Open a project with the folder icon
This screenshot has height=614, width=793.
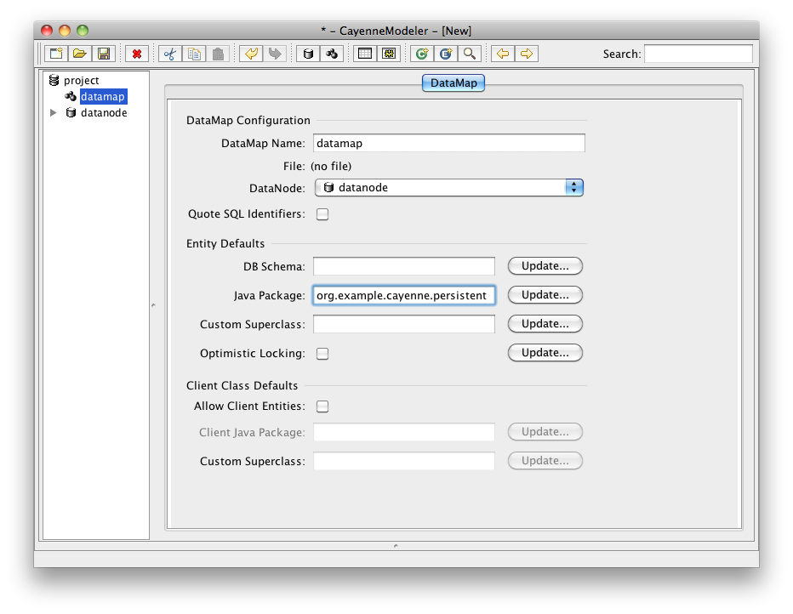click(79, 54)
